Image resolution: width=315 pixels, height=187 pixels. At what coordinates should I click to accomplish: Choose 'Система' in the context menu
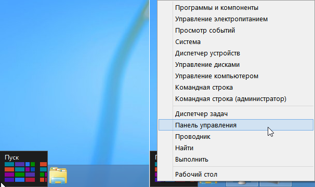236,42
